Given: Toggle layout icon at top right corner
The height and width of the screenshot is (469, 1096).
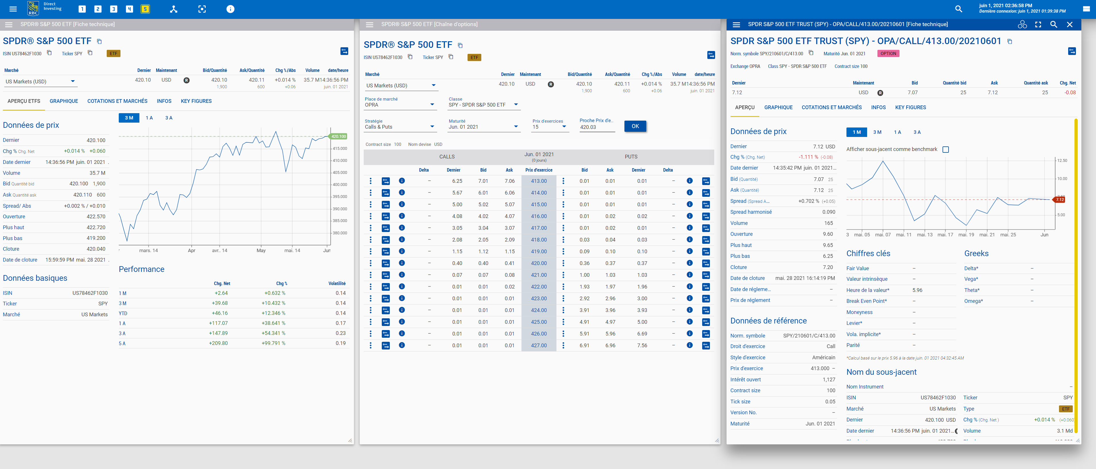Looking at the screenshot, I should (x=1086, y=9).
